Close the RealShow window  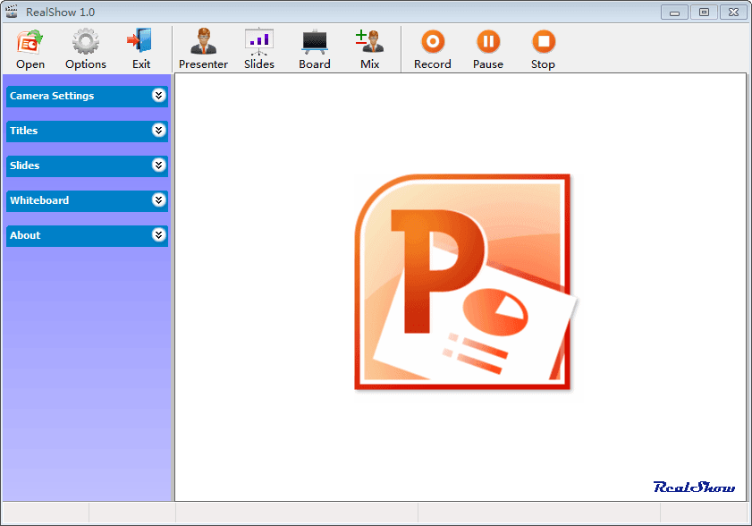tap(733, 12)
